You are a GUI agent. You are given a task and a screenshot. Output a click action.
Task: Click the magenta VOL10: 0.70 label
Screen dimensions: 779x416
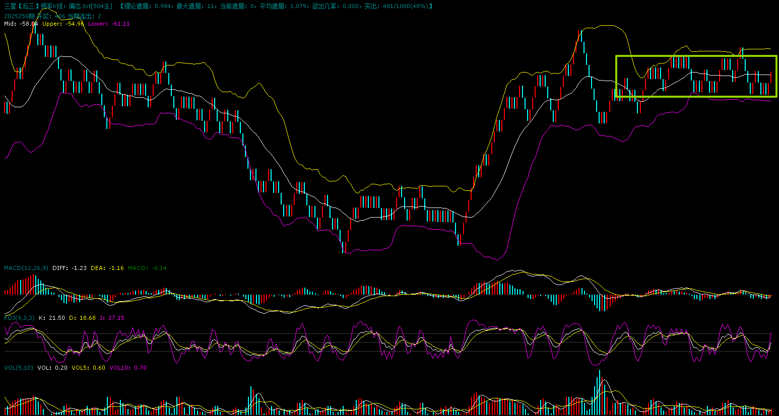[128, 368]
